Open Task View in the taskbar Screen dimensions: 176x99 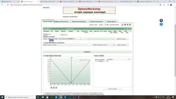click(x=38, y=97)
